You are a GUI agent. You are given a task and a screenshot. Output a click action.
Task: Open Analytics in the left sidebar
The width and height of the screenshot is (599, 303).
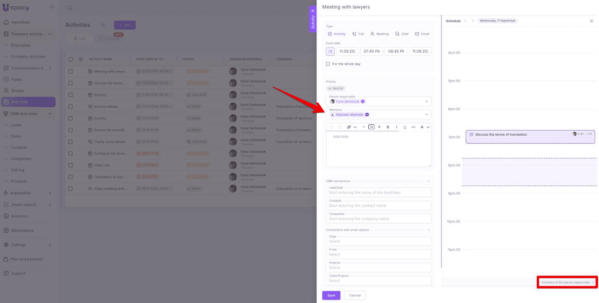(19, 216)
